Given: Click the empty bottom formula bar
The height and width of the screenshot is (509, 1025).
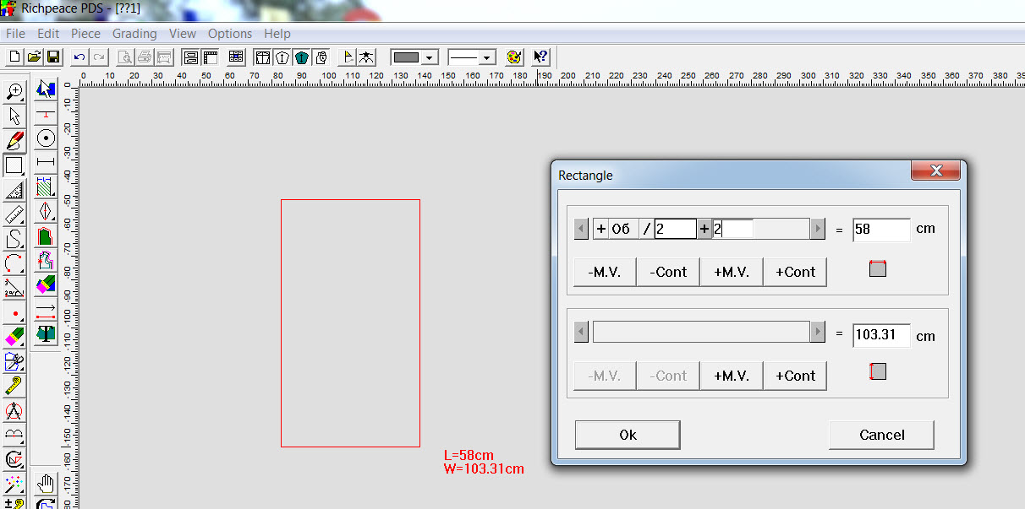Looking at the screenshot, I should tap(700, 333).
